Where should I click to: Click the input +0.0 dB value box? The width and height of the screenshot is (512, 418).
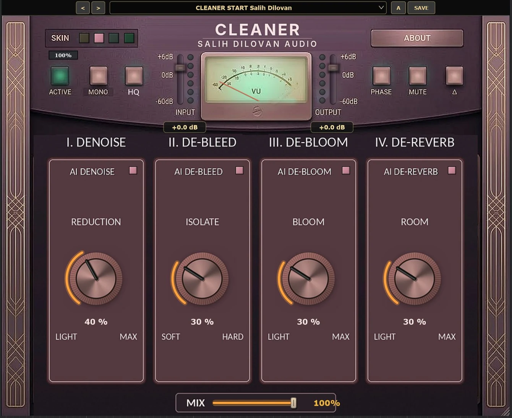coord(185,127)
